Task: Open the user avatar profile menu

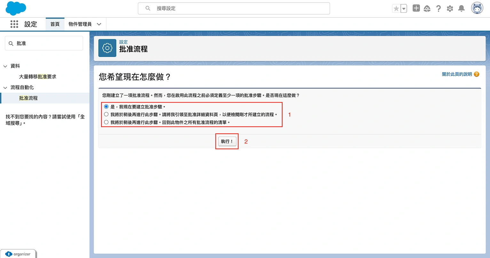Action: point(477,8)
